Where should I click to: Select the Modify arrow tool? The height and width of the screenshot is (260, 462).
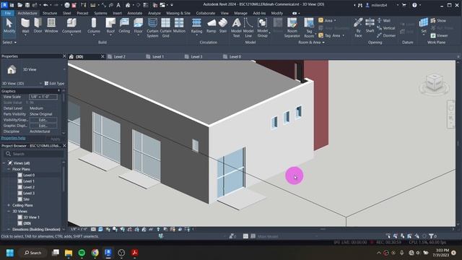(9, 26)
